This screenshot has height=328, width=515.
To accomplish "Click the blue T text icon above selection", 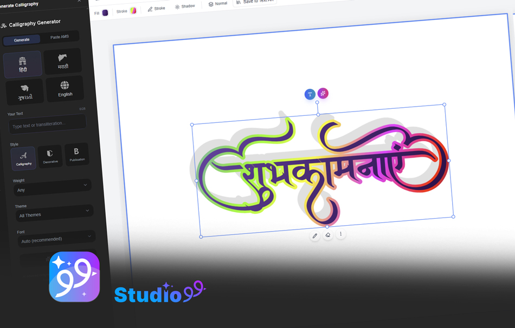I will [310, 94].
